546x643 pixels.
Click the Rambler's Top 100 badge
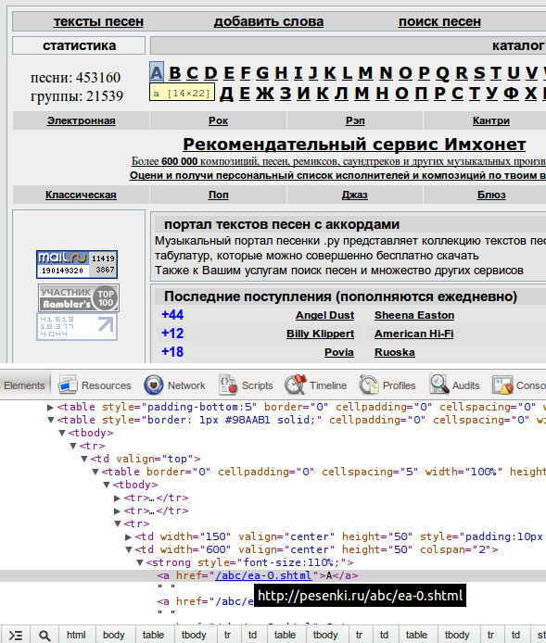click(x=79, y=297)
